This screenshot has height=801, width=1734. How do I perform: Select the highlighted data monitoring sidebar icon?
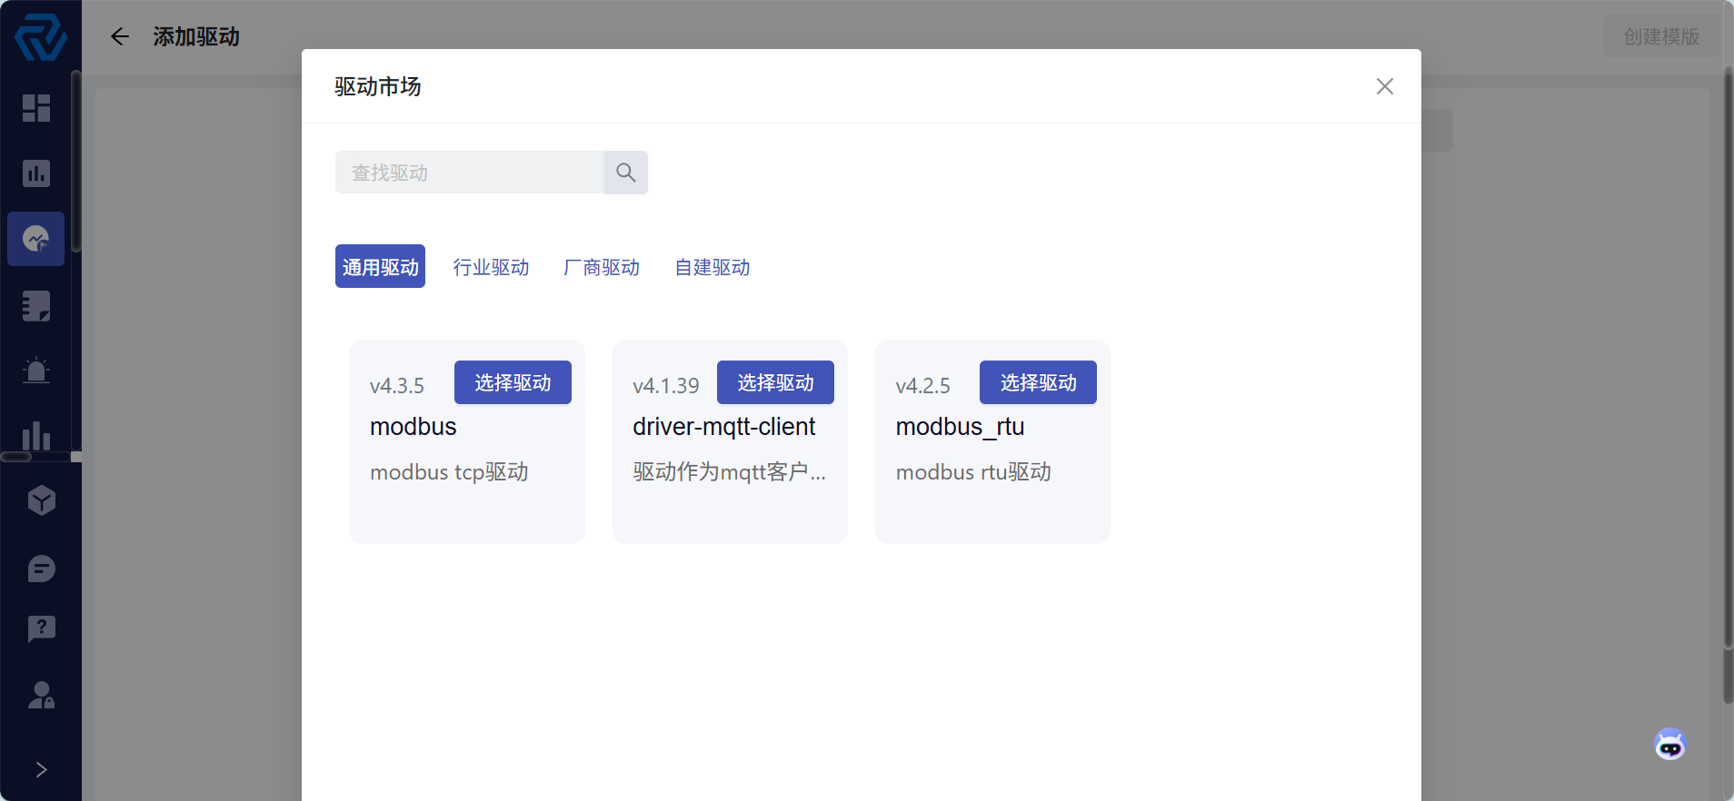click(x=36, y=239)
